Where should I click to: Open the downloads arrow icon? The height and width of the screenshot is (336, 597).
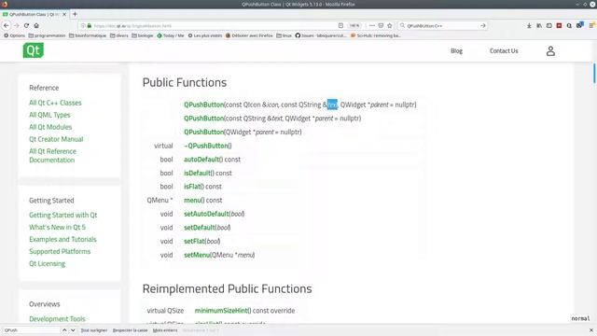coord(529,25)
